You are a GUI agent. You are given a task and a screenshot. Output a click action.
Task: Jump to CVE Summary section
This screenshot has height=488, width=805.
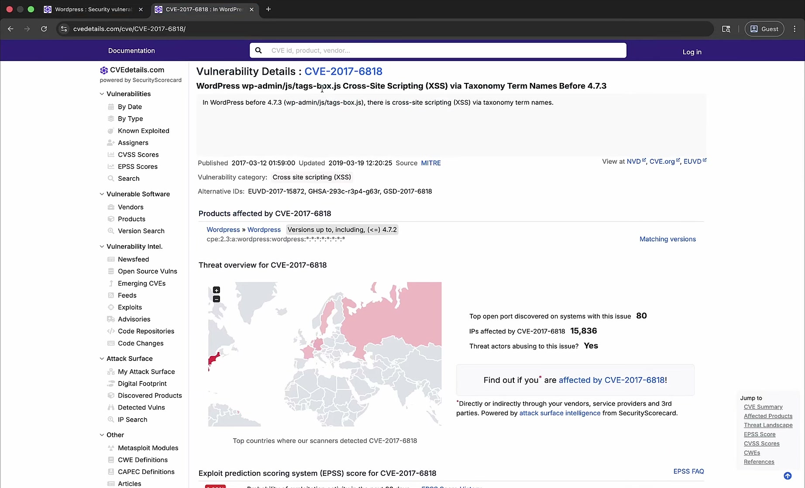[x=763, y=407]
